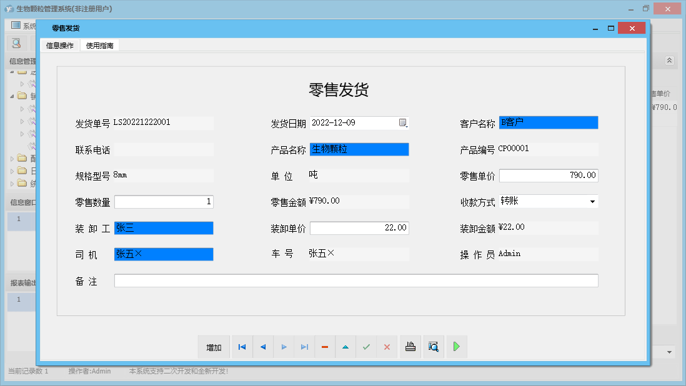686x386 pixels.
Task: Click the previous record arrow icon
Action: coord(263,347)
